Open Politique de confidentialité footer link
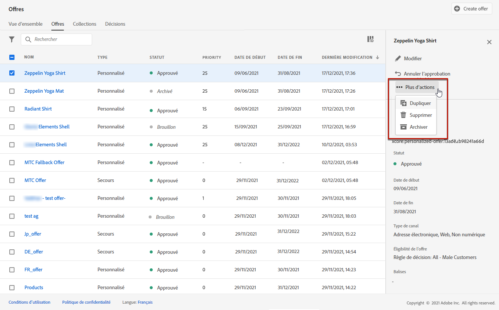499x310 pixels. tap(86, 302)
